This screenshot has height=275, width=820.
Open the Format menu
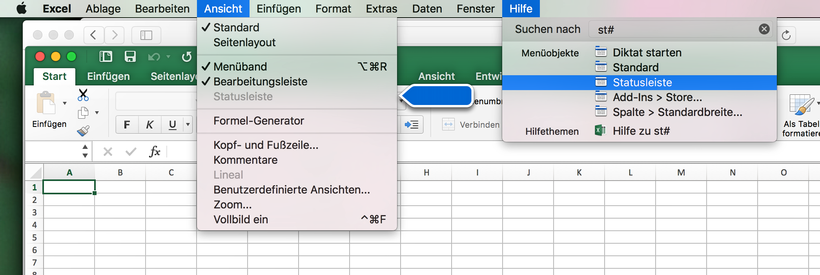[x=333, y=9]
